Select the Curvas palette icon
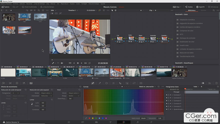Screen dimensions: 220x124 93,83
